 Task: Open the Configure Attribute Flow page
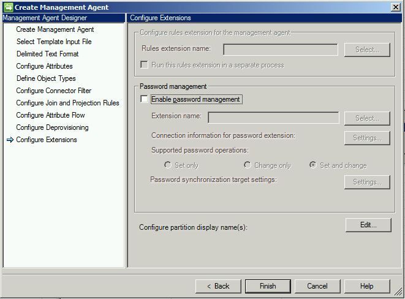[x=50, y=115]
